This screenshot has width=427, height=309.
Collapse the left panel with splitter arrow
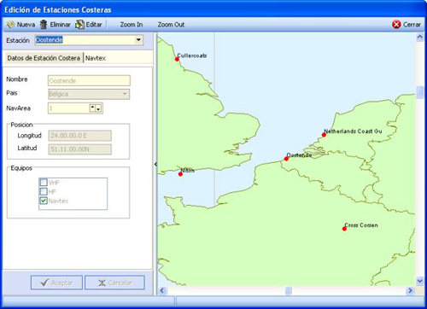point(155,164)
